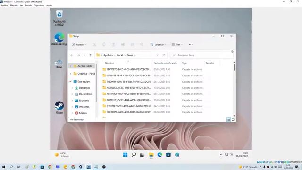This screenshot has height=170, width=302.
Task: Click the Rename icon in Explorer toolbar
Action: coord(123,45)
